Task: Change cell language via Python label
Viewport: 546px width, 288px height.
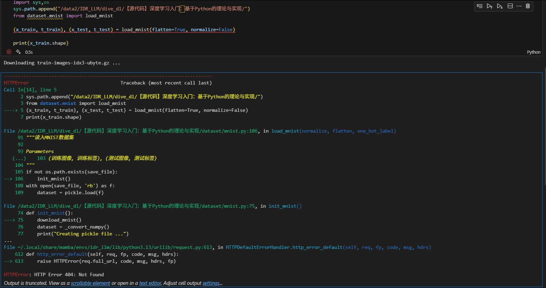Action: coord(534,52)
